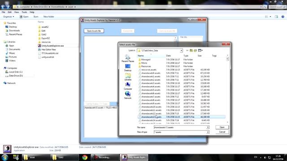
Task: Select sharedassets5.assets file
Action: (151, 90)
